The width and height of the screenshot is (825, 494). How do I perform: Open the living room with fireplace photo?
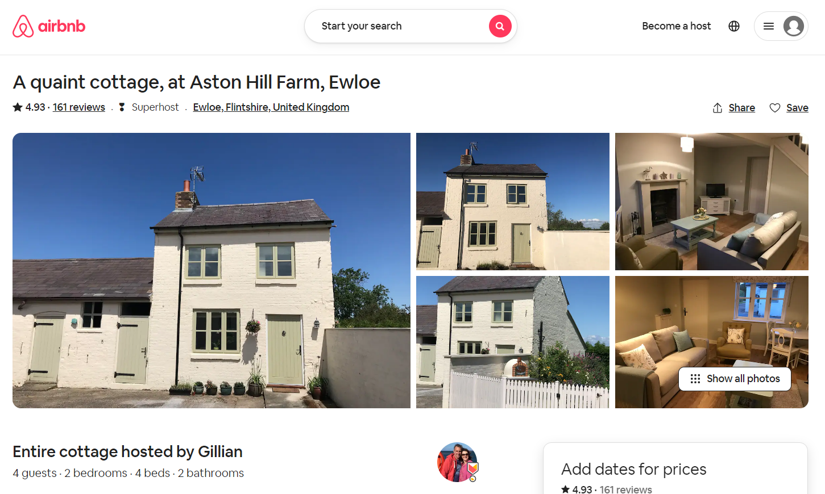click(x=712, y=202)
